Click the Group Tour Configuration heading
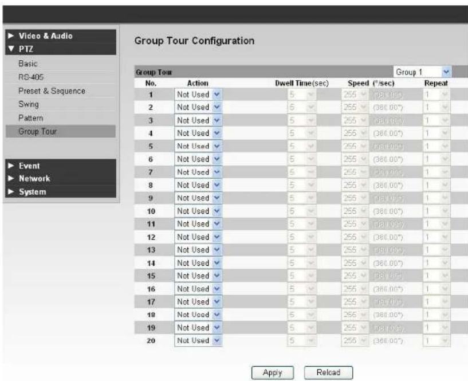The width and height of the screenshot is (468, 381). click(194, 41)
